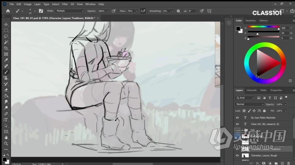Enable airbrush-style build-up button

coord(143,11)
